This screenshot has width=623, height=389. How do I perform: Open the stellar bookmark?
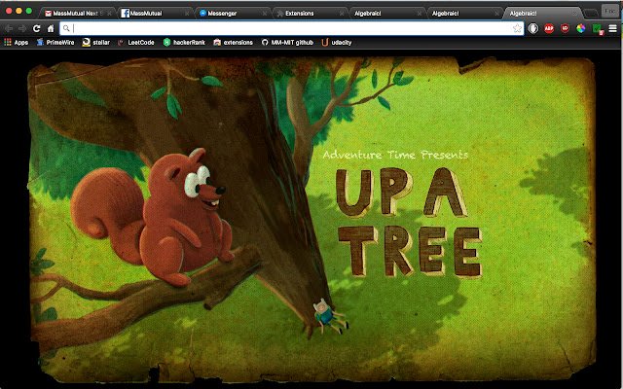(95, 43)
